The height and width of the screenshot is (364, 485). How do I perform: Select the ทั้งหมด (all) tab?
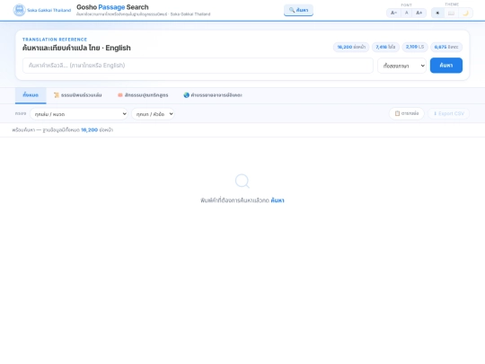click(31, 95)
